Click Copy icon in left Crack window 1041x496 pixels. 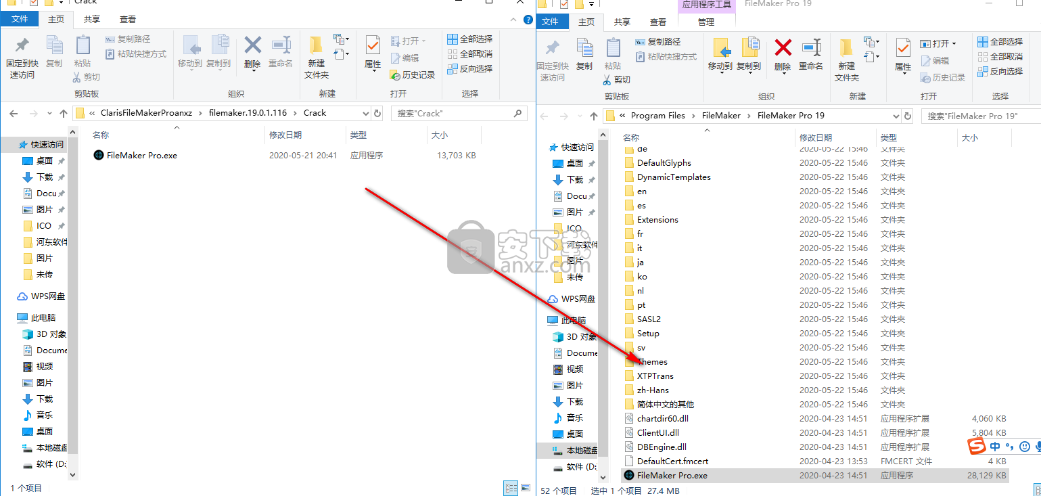[x=54, y=52]
